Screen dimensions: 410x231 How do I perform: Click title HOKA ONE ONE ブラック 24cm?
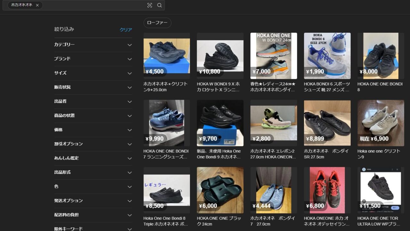[219, 221]
